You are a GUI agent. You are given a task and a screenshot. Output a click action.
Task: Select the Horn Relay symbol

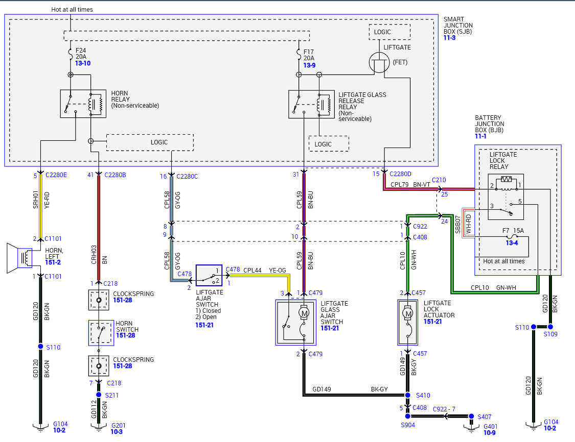tap(83, 104)
